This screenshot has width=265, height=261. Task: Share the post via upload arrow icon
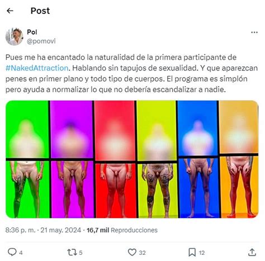click(252, 252)
